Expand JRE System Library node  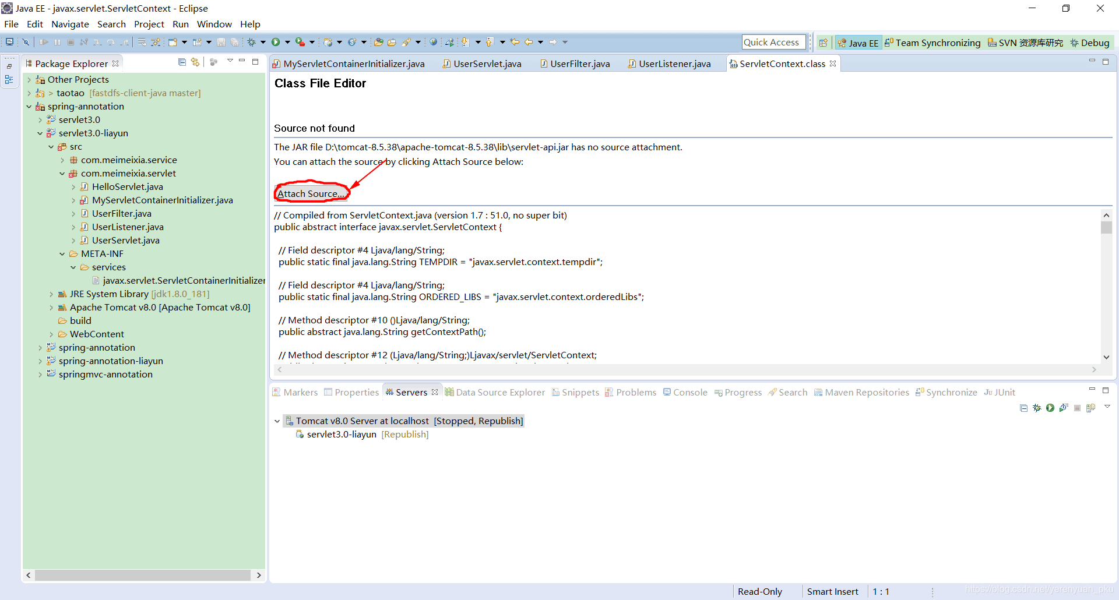pos(51,294)
